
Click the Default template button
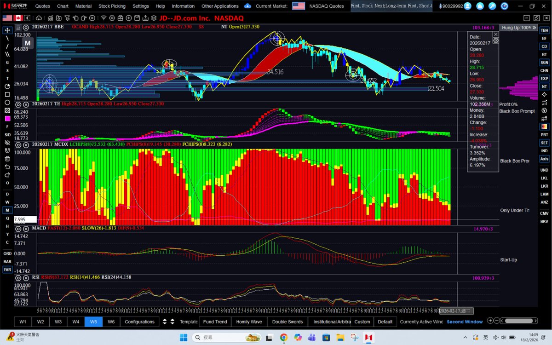click(385, 322)
